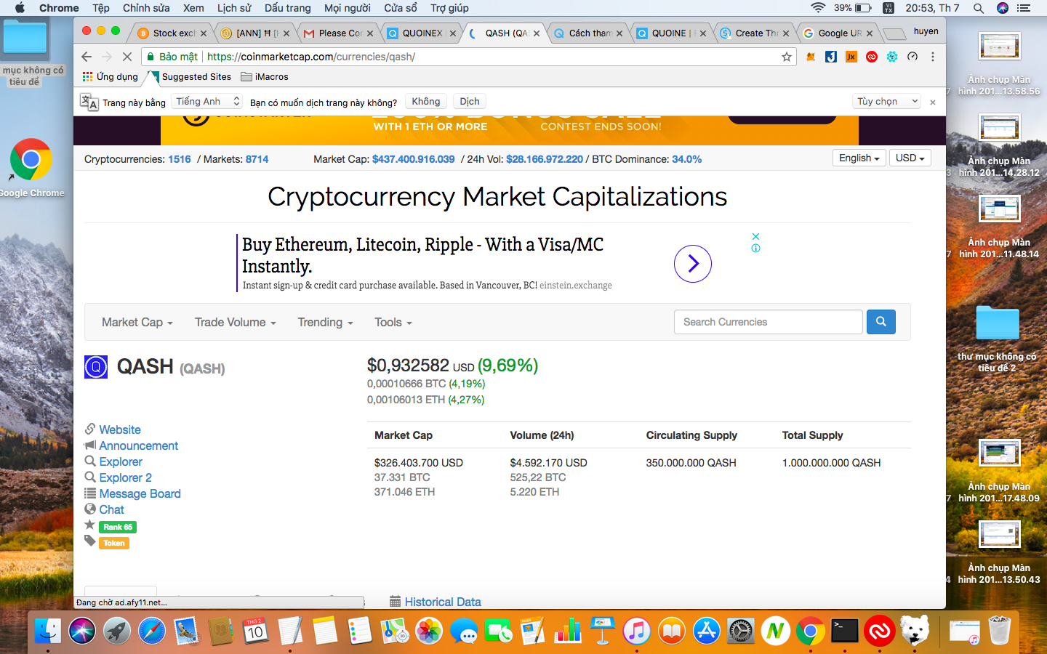Stop loading the page with the X button
Image resolution: width=1047 pixels, height=654 pixels.
(127, 57)
